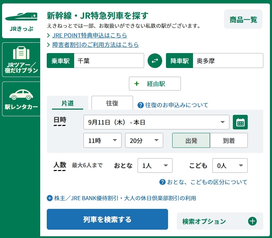Click the 降車駅 field containing 奥多摩
The width and height of the screenshot is (272, 238).
(227, 61)
